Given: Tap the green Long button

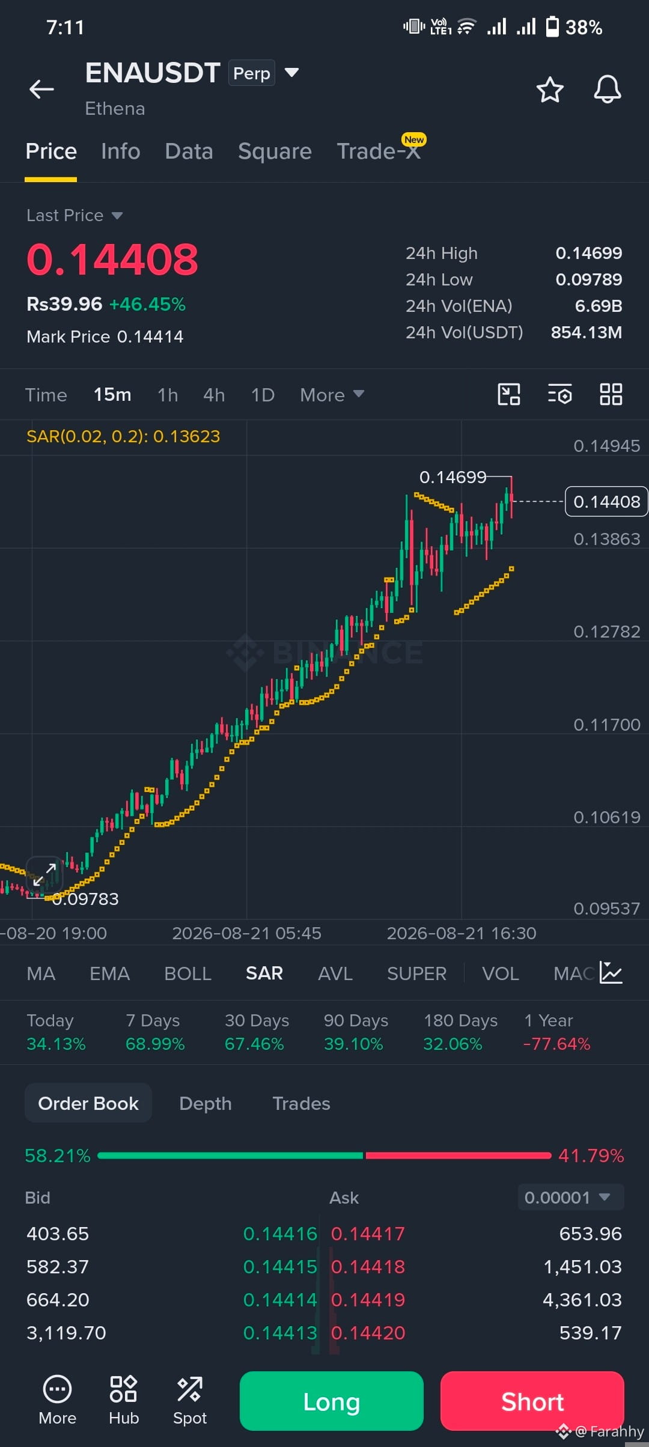Looking at the screenshot, I should pos(332,1401).
